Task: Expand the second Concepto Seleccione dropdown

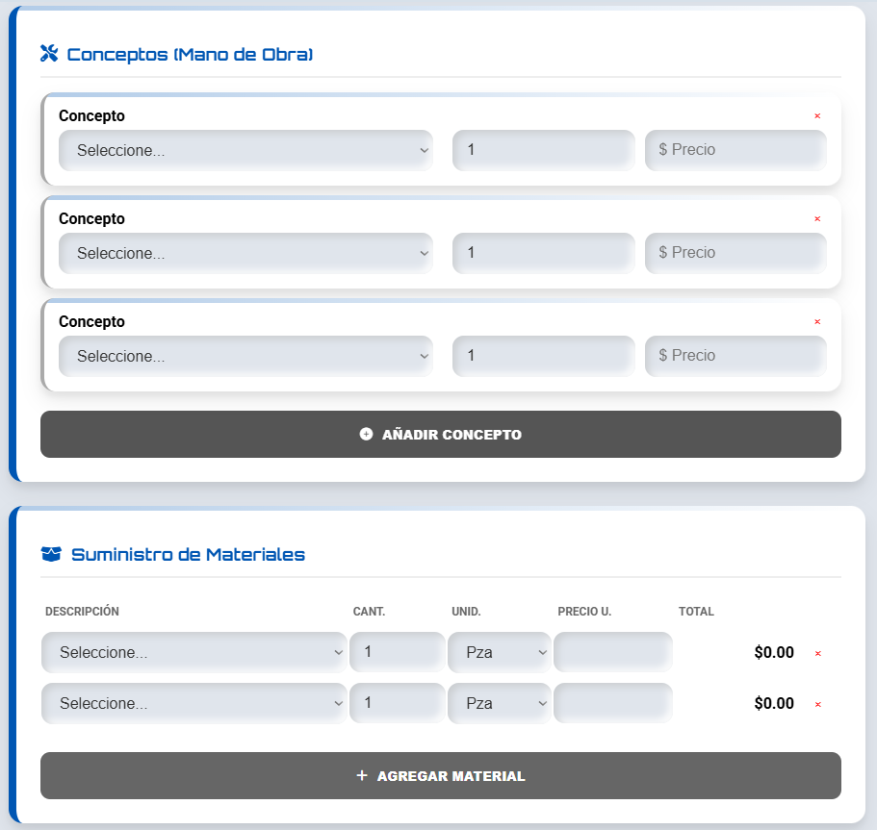Action: [245, 253]
